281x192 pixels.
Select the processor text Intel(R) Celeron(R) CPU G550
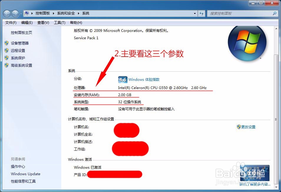coord(143,88)
